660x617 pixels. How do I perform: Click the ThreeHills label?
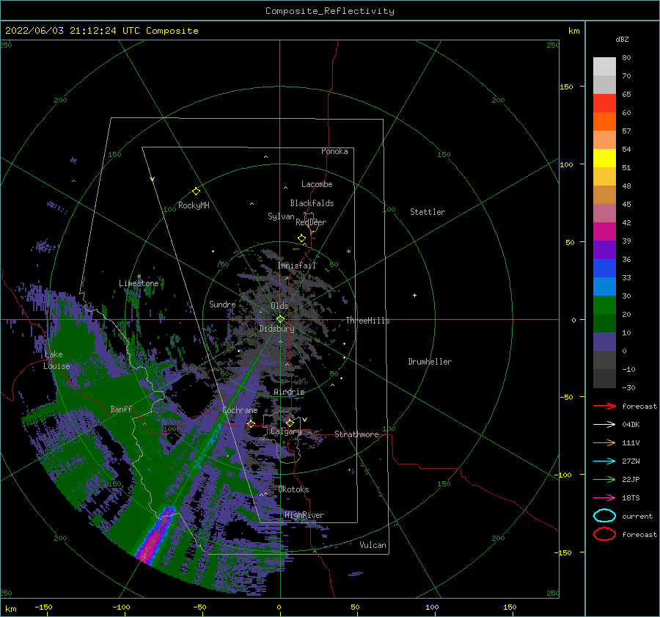(x=368, y=321)
